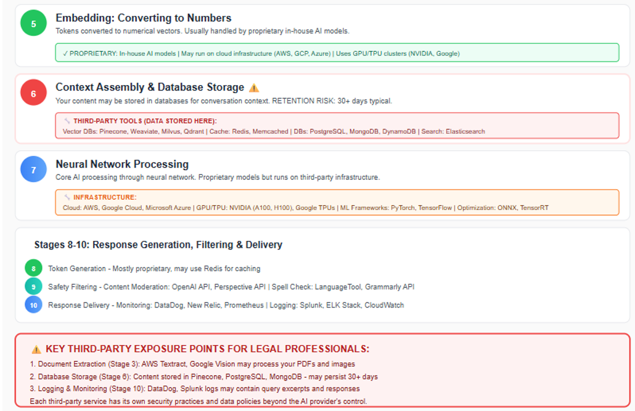Click text 'Your content may be stored in databases'
This screenshot has width=635, height=411.
[224, 100]
